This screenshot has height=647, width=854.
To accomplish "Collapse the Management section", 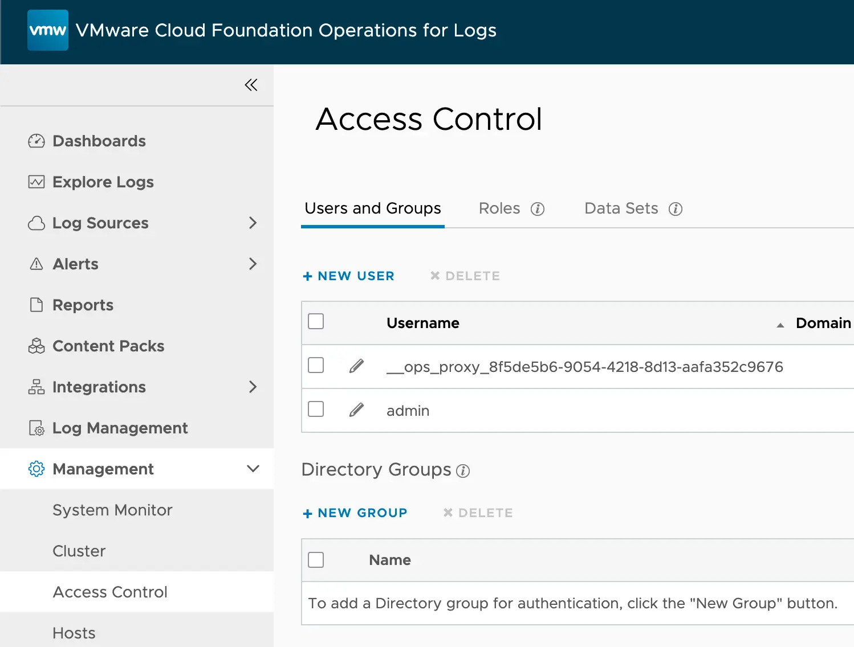I will click(x=253, y=469).
